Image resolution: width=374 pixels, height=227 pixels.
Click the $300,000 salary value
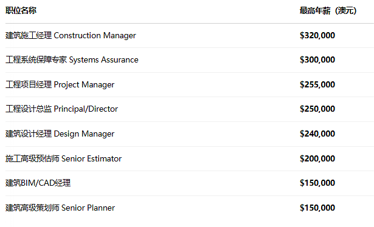[317, 59]
